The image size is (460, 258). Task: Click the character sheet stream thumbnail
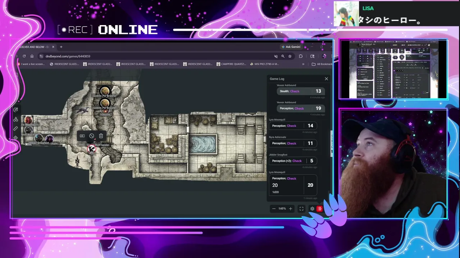tap(394, 69)
